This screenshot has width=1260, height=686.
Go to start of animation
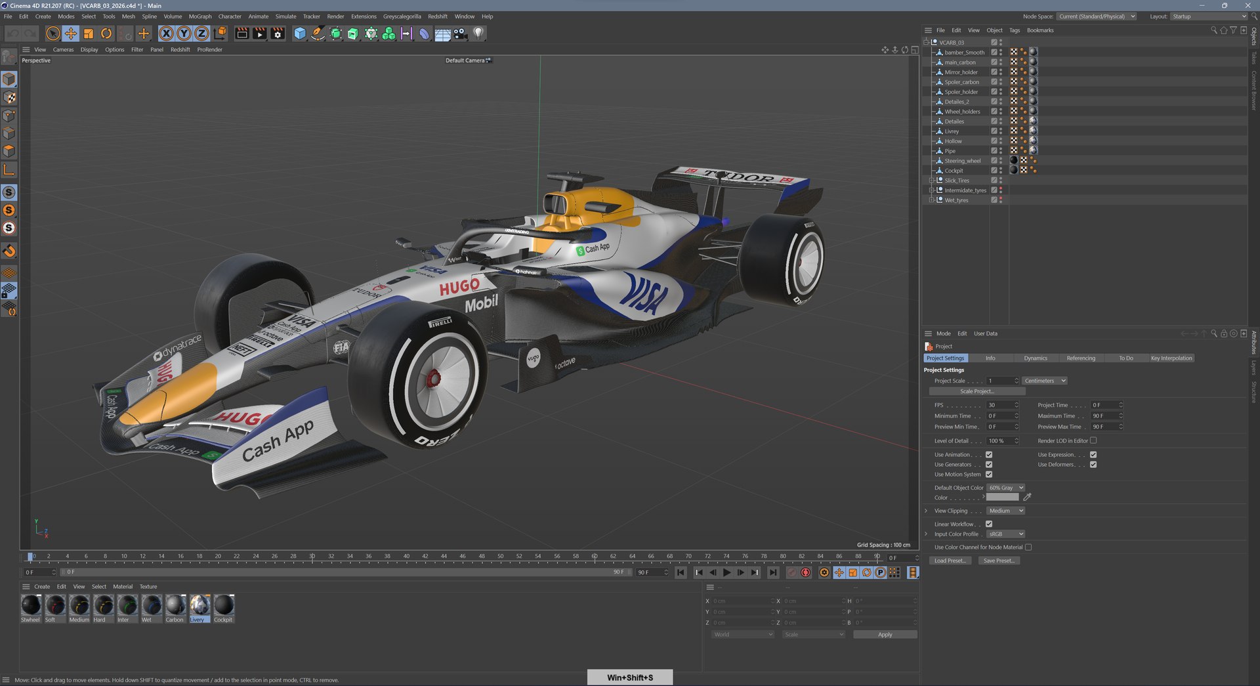click(681, 572)
